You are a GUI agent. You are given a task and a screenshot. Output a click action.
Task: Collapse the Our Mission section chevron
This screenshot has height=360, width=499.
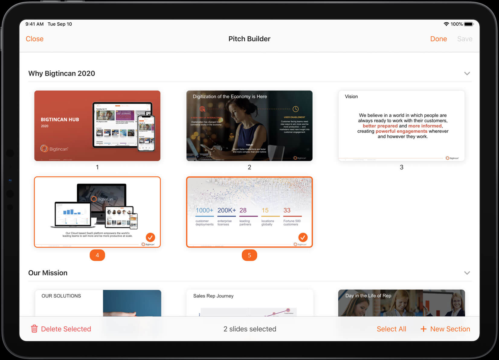tap(467, 273)
